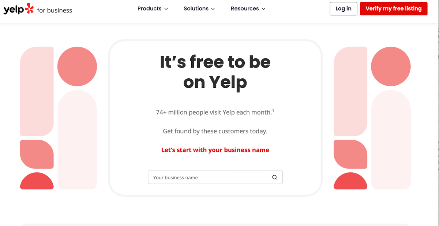
Task: Select Products in the navigation bar
Action: pyautogui.click(x=150, y=8)
